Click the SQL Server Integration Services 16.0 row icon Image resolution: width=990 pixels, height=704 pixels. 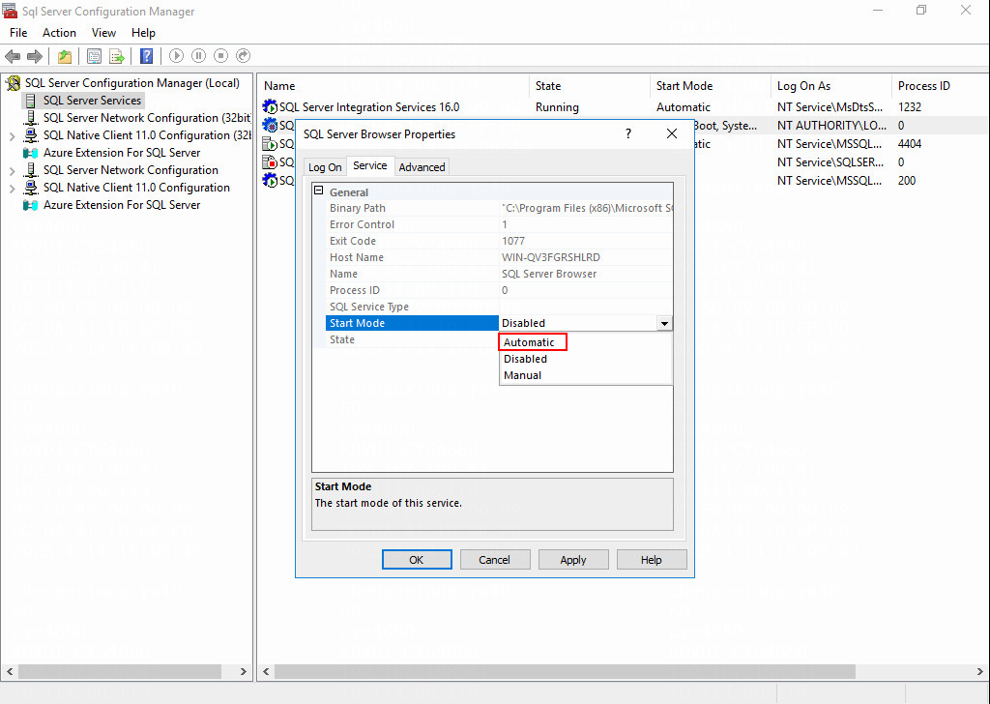[x=270, y=106]
